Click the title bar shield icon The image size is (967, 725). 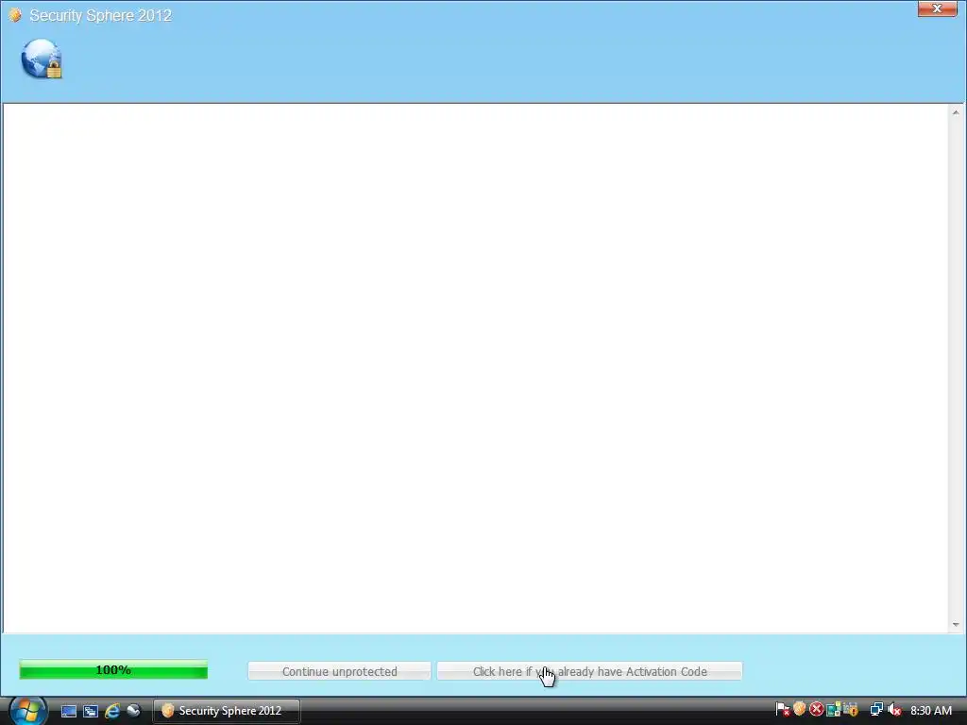pos(15,15)
